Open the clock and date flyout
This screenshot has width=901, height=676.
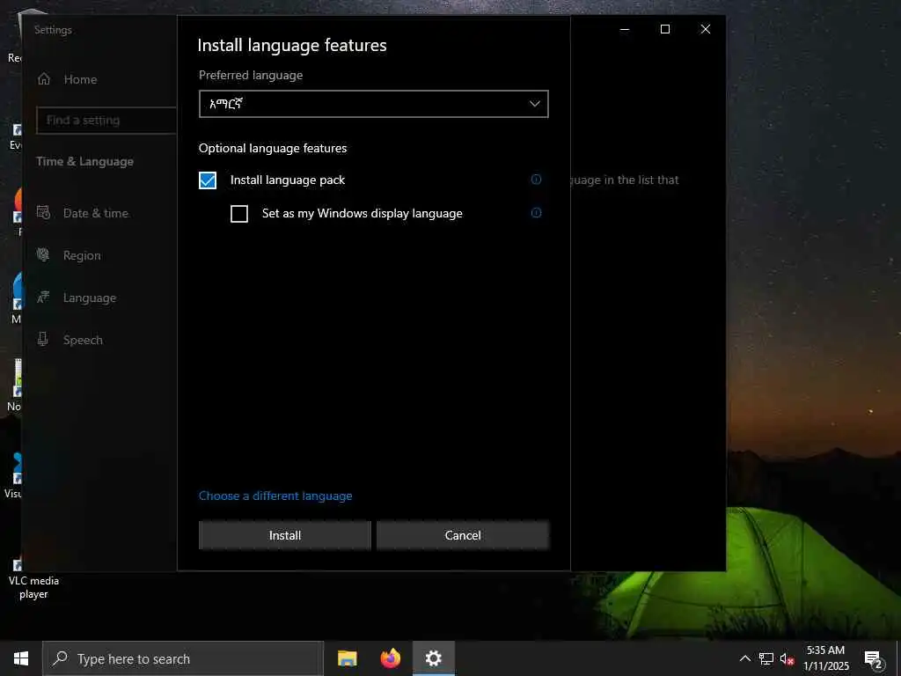click(x=825, y=658)
